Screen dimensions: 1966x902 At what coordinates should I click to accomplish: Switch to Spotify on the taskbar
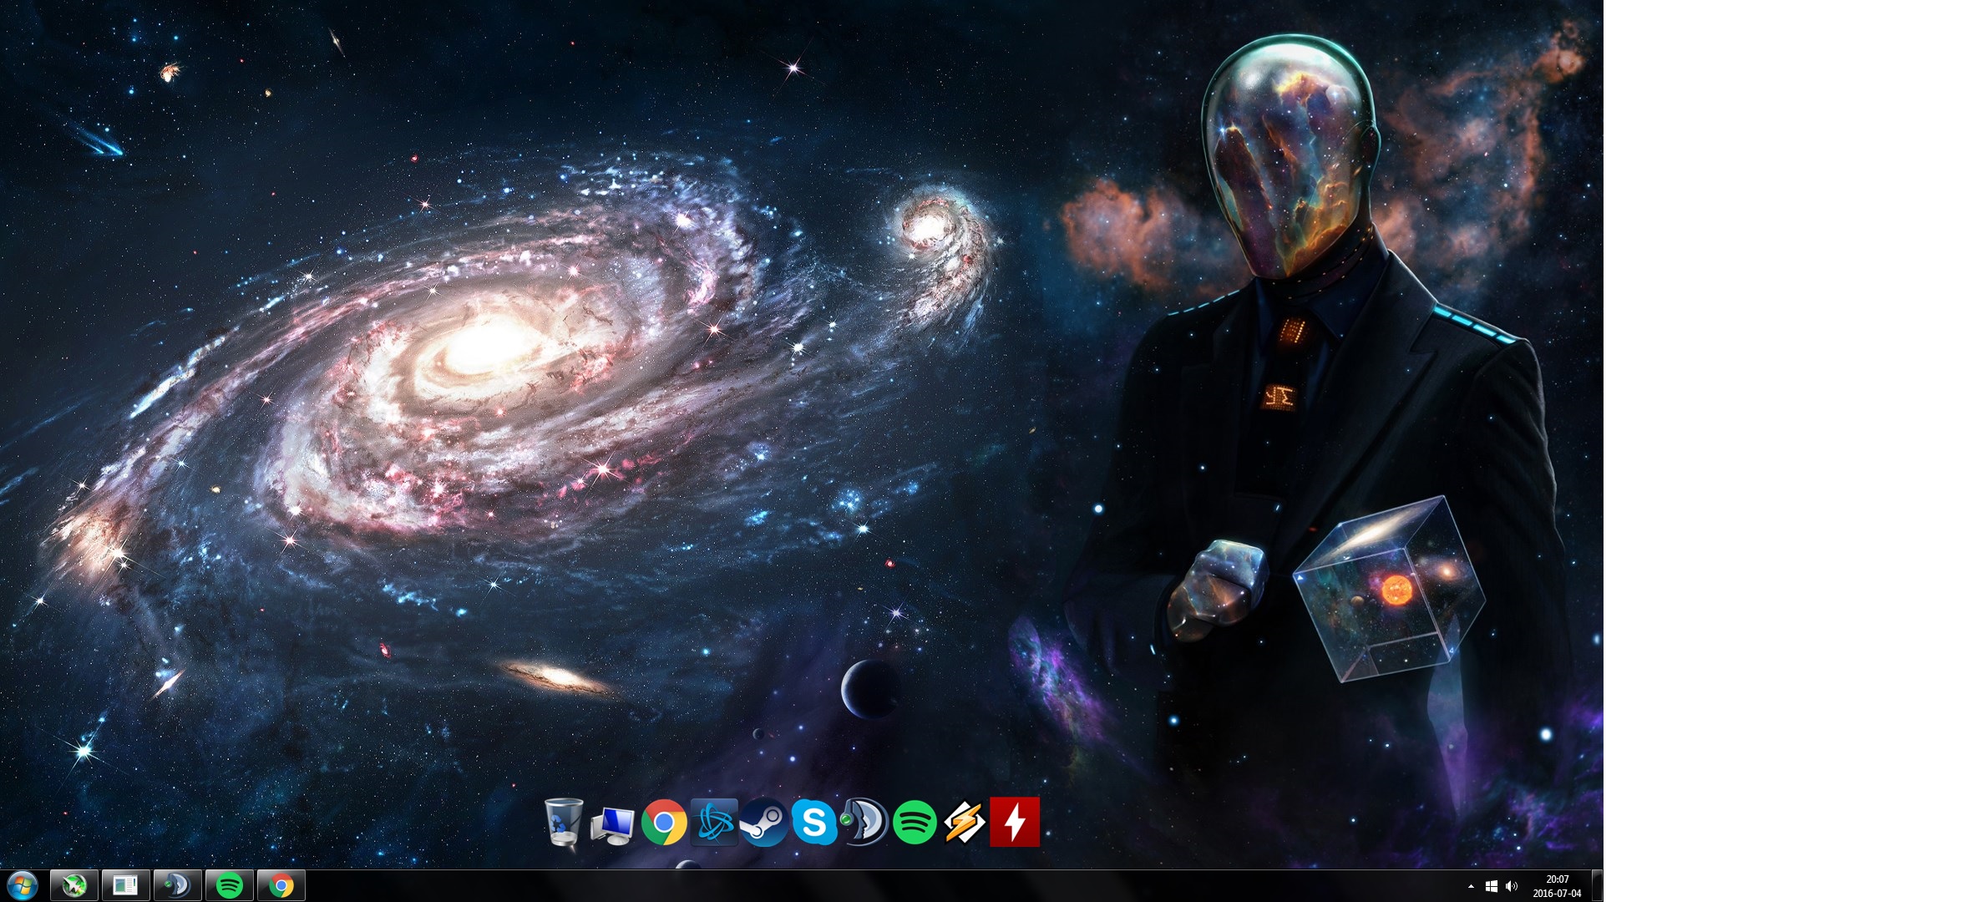tap(230, 885)
